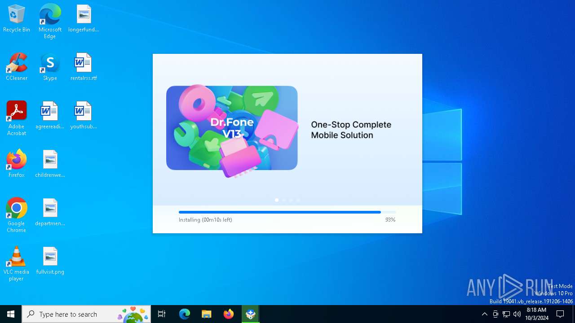
Task: Open network status tray icon
Action: pyautogui.click(x=506, y=314)
